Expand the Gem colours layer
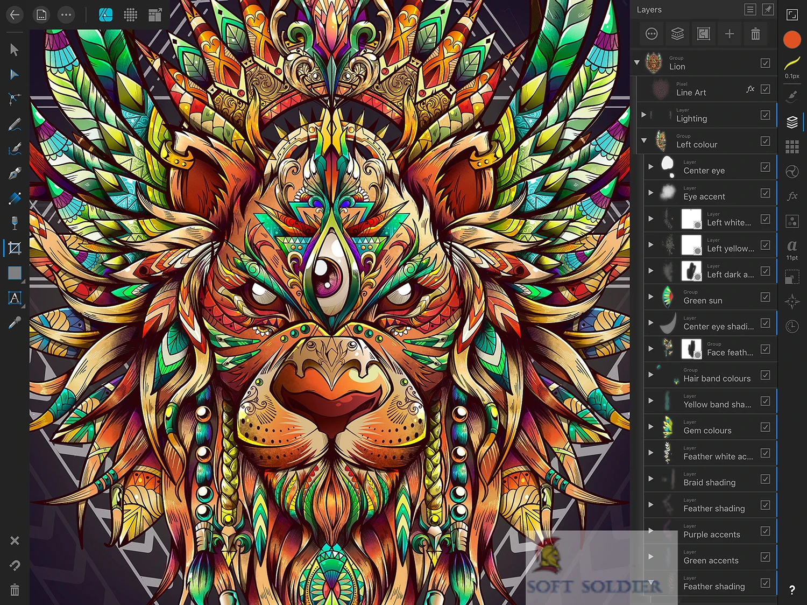The height and width of the screenshot is (605, 807). pos(651,427)
